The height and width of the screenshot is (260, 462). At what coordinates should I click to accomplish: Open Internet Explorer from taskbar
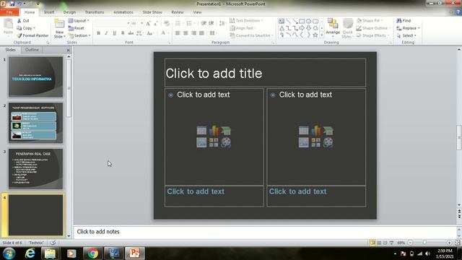coord(30,253)
